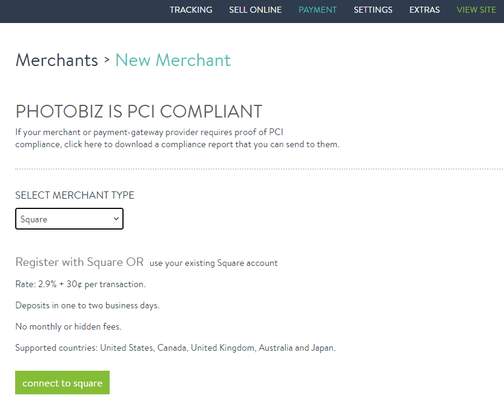Click the EXTRAS navigation item
The image size is (504, 401).
(x=425, y=10)
